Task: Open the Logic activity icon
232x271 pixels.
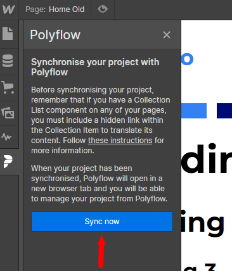Action: [x=6, y=137]
